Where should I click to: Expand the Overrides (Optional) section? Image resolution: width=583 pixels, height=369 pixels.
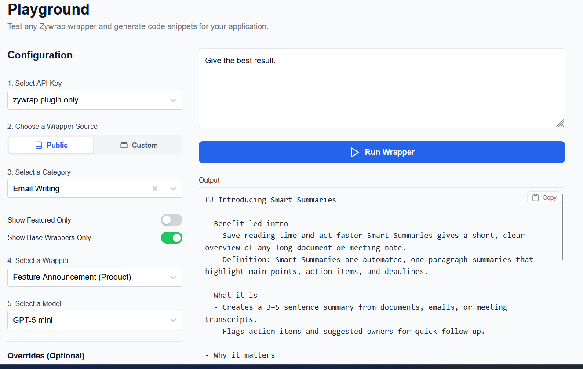coord(46,355)
